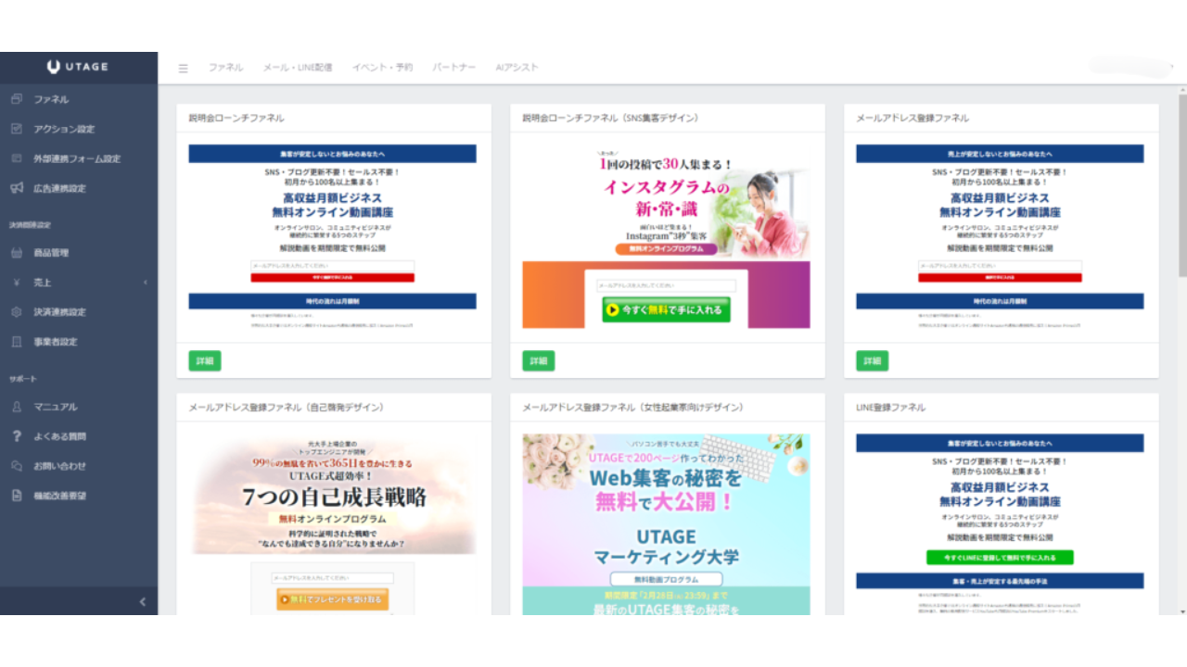
Task: Open the イベント・予約 top menu
Action: tap(382, 68)
